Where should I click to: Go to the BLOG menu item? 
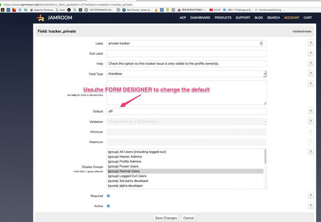[x=258, y=18]
